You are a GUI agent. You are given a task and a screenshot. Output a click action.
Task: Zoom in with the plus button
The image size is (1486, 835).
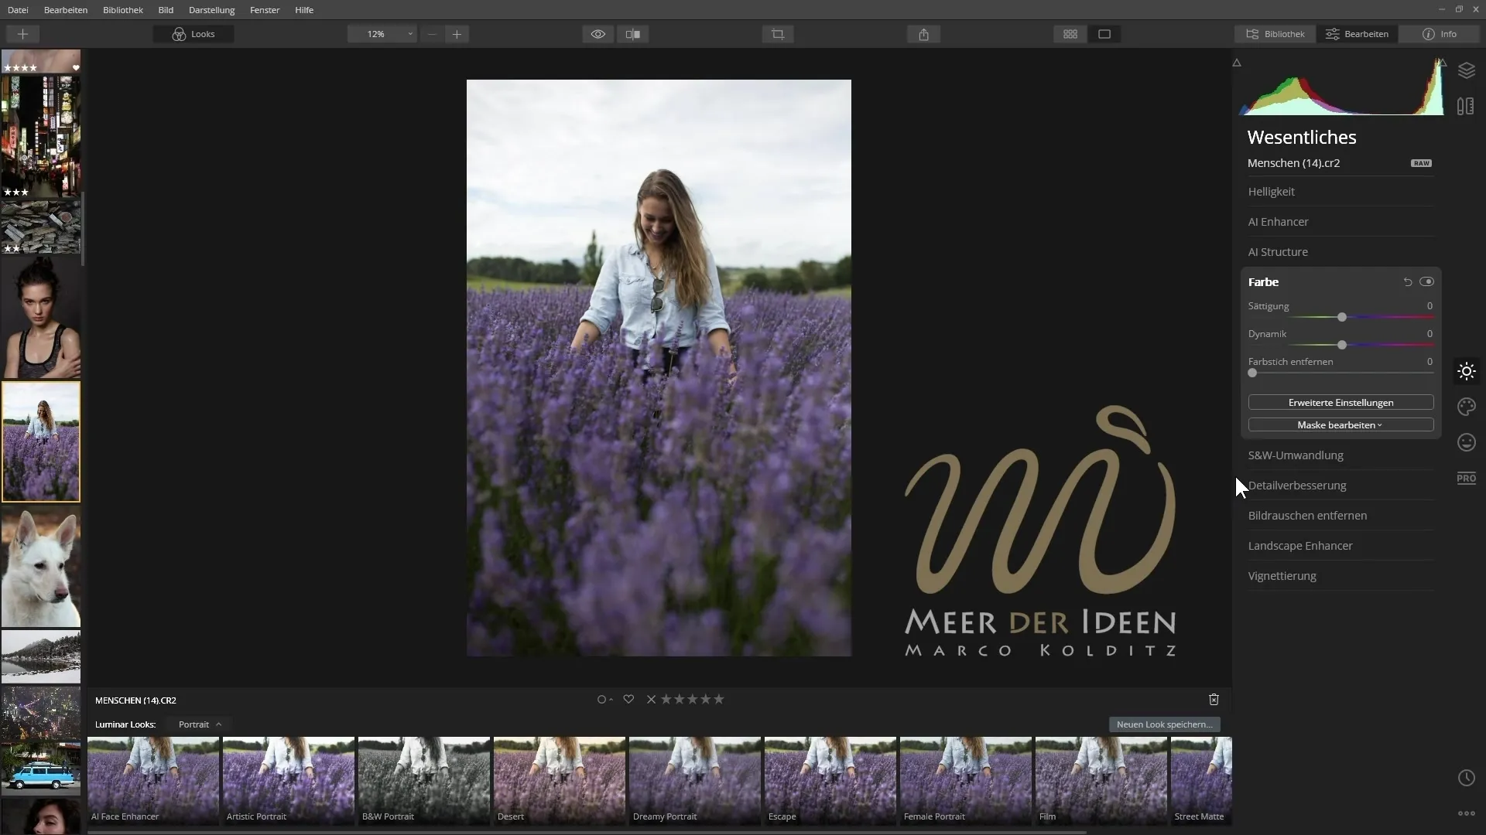tap(457, 34)
